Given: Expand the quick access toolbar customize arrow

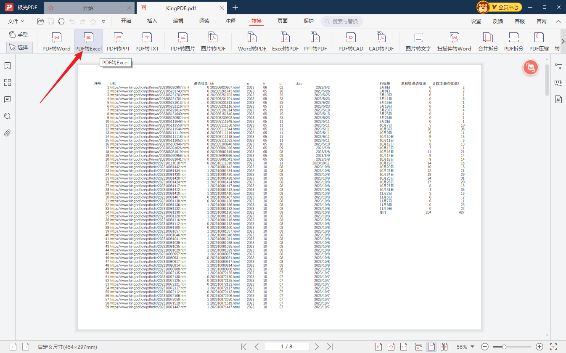Looking at the screenshot, I should coord(103,21).
